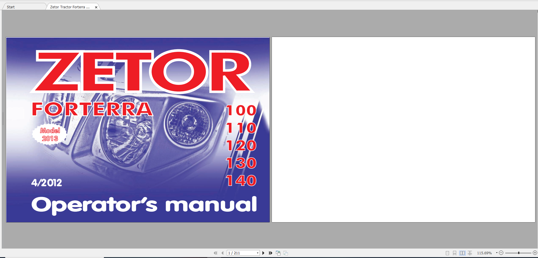
Task: Click the Zetor Forterra cover page
Action: pyautogui.click(x=138, y=129)
